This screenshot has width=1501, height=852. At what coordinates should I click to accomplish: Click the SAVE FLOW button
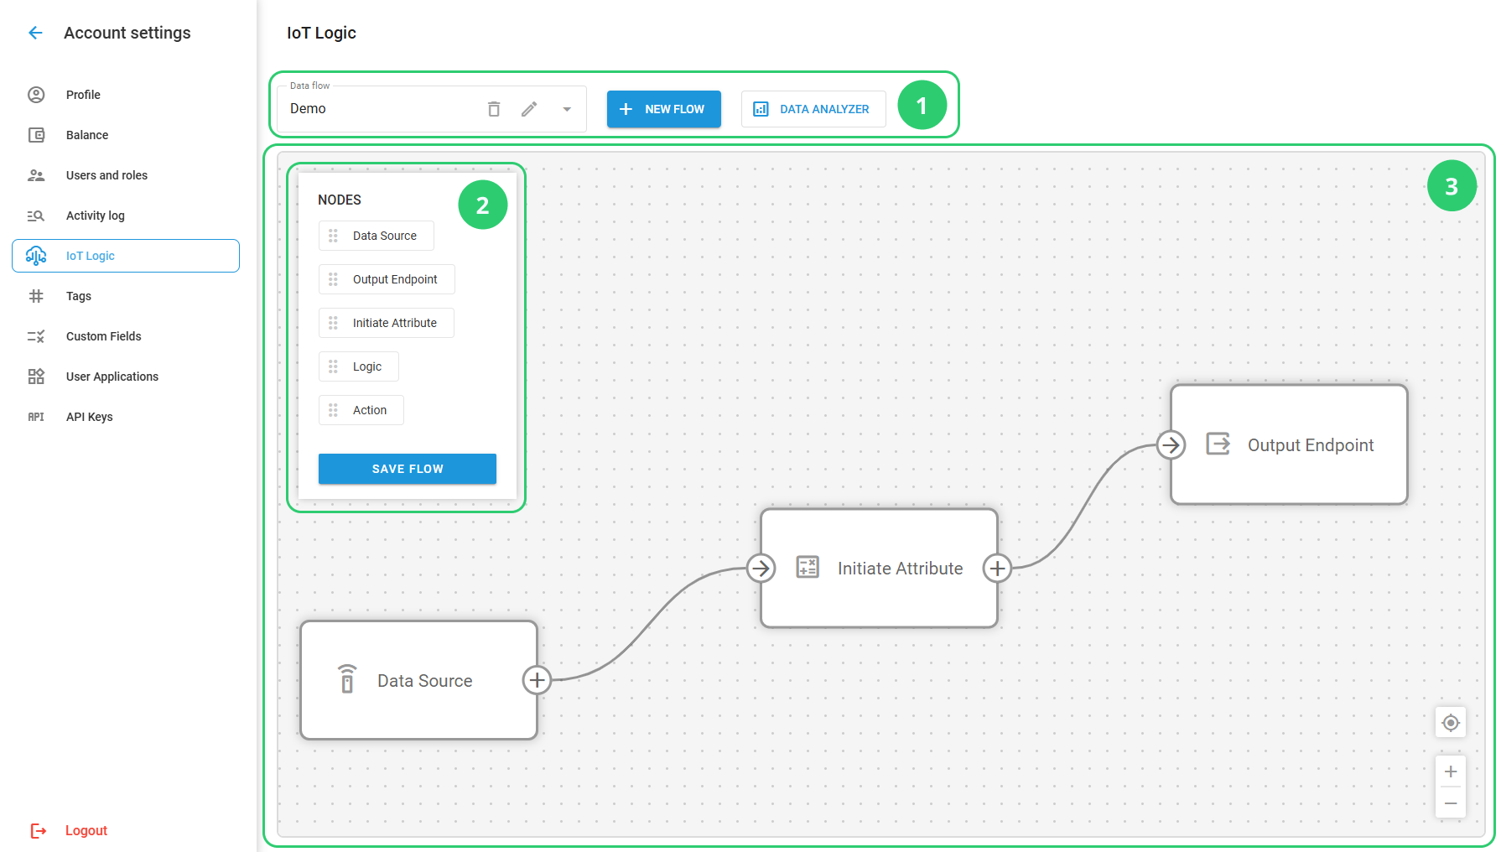pyautogui.click(x=407, y=469)
